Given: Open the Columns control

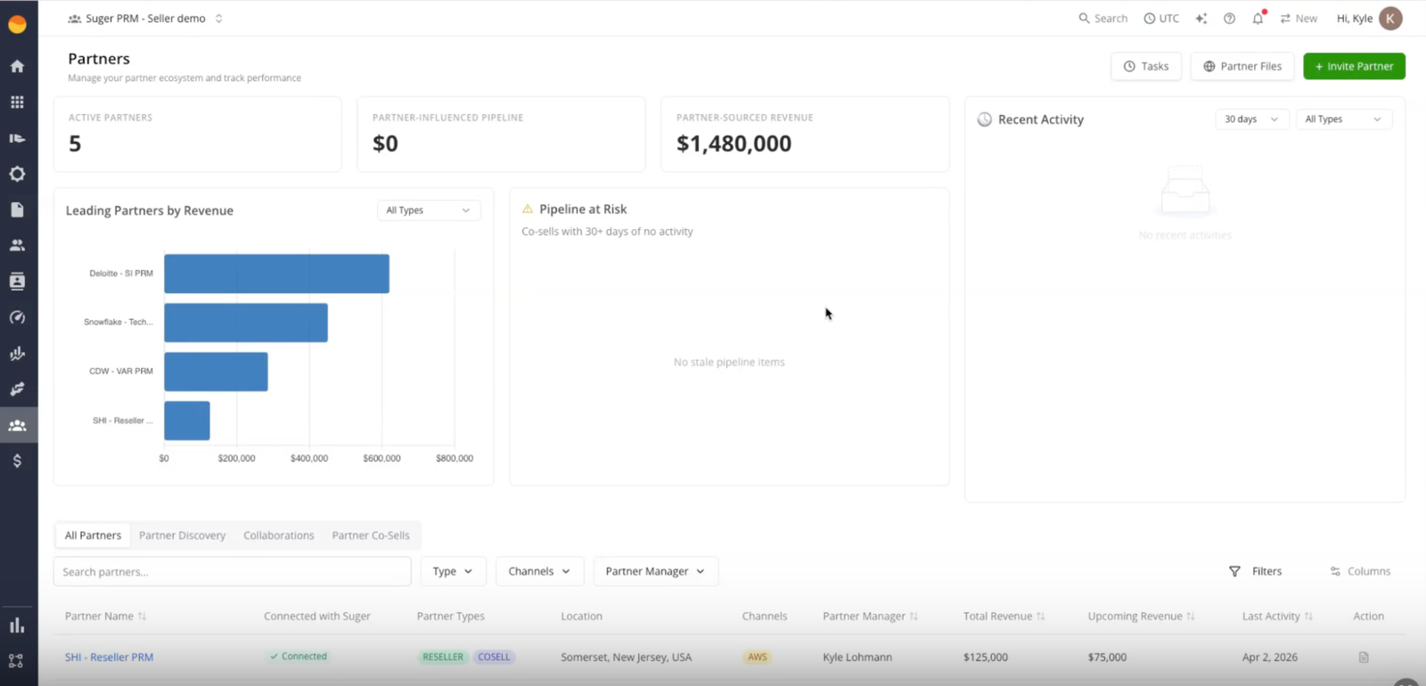Looking at the screenshot, I should [x=1360, y=571].
